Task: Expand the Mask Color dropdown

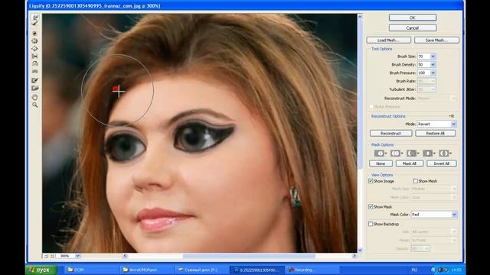Action: coord(454,215)
